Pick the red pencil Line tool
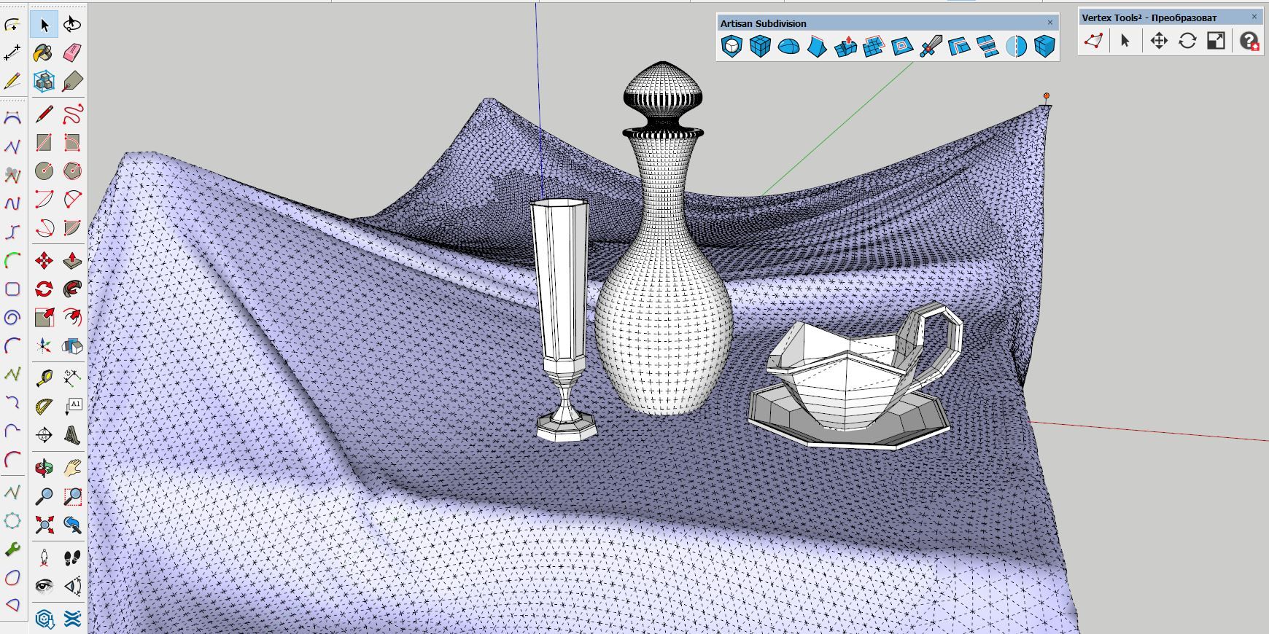Image resolution: width=1269 pixels, height=634 pixels. click(44, 114)
